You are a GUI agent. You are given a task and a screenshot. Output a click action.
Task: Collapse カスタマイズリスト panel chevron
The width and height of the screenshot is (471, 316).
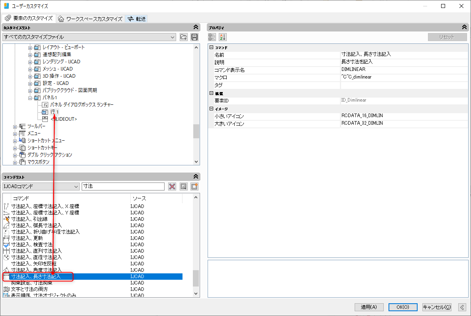pyautogui.click(x=196, y=27)
